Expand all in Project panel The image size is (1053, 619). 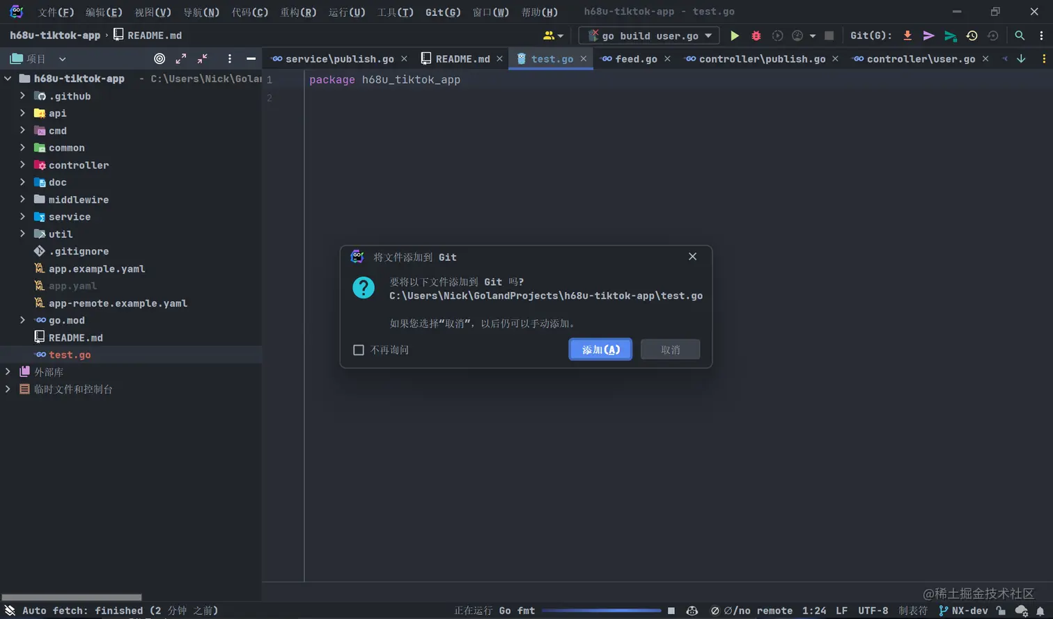pyautogui.click(x=181, y=59)
